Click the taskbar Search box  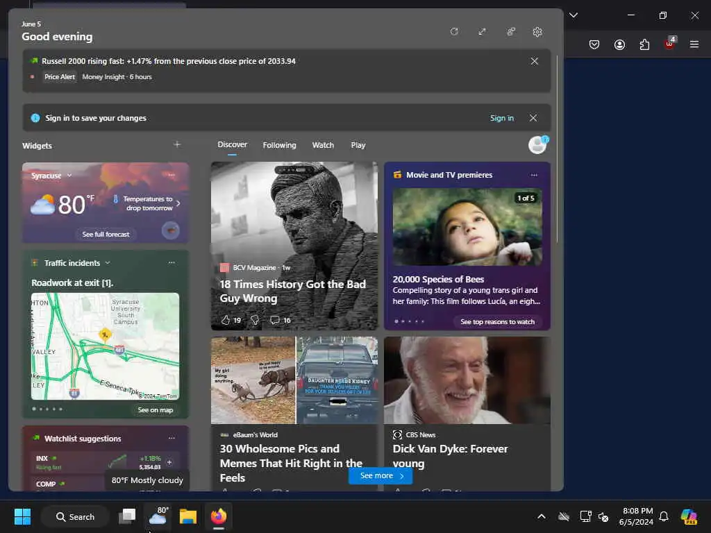pyautogui.click(x=75, y=516)
